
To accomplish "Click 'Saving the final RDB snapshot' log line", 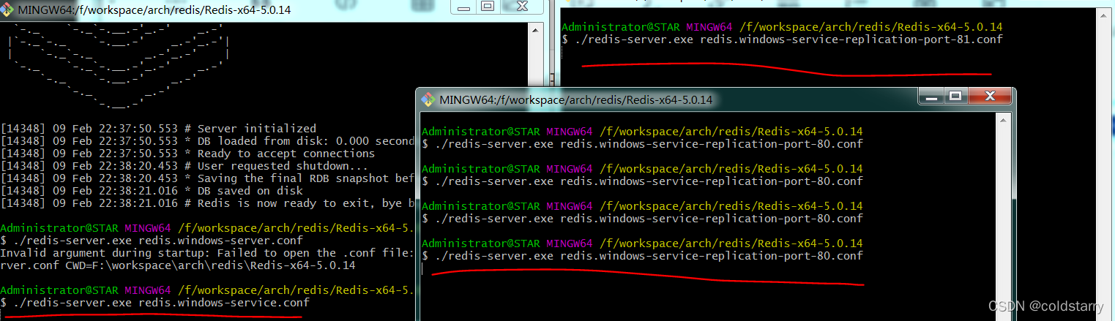I will [208, 178].
